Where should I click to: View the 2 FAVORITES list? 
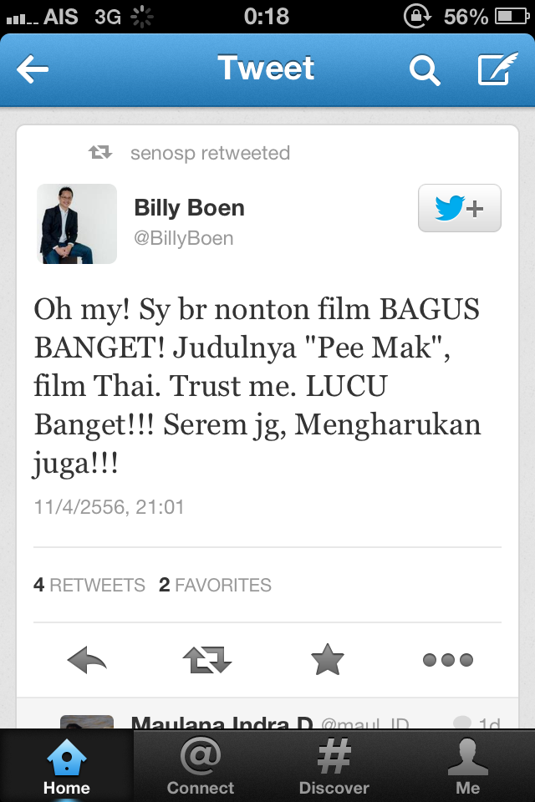click(215, 585)
